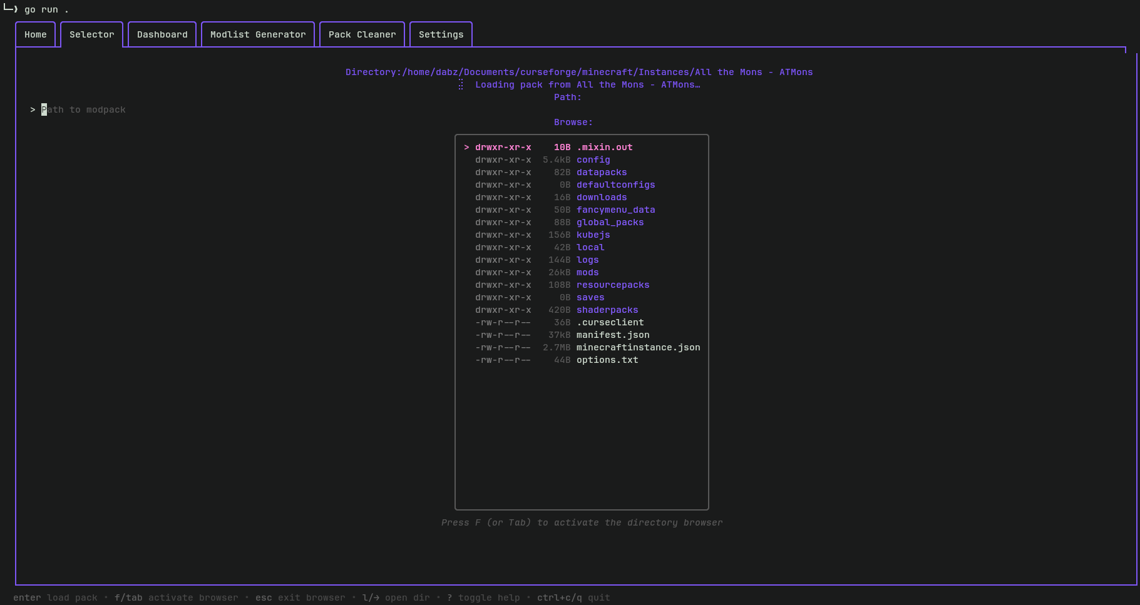Click the 'Press F (or Tab)' hint text
Viewport: 1140px width, 605px height.
coord(582,522)
